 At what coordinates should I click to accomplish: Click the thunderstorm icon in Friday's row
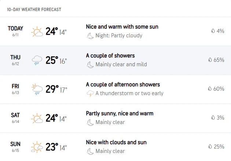(x=90, y=94)
